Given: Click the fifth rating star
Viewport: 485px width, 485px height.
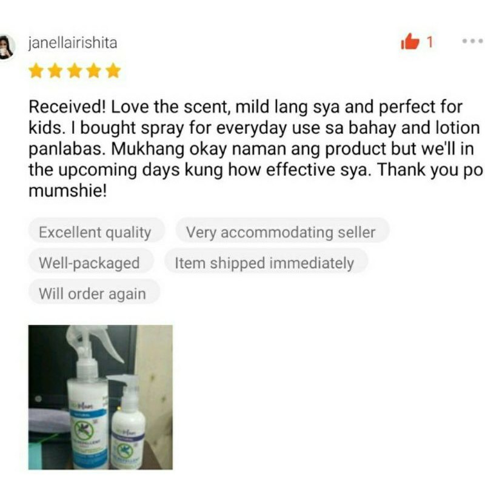Looking at the screenshot, I should coord(113,71).
